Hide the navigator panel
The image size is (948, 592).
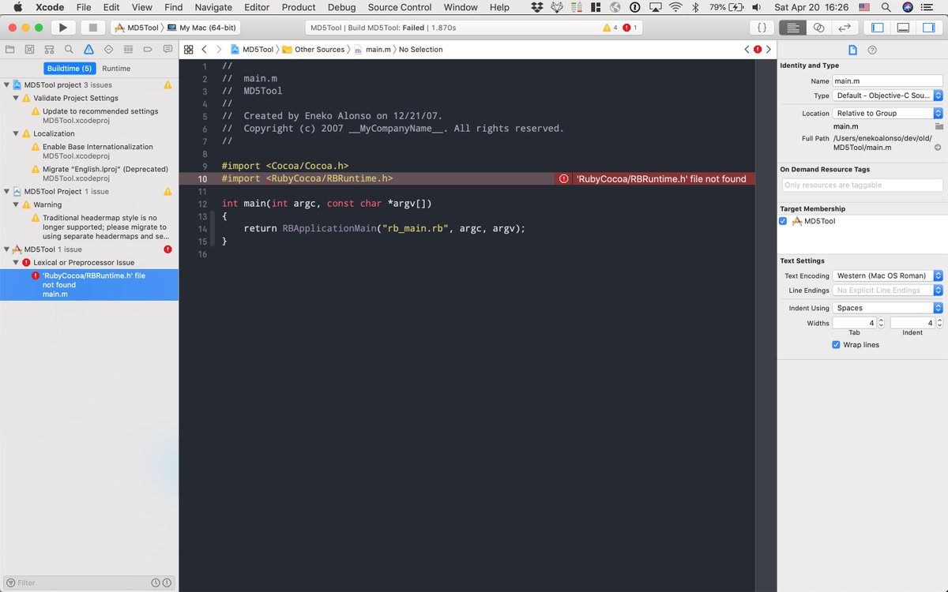(x=877, y=28)
